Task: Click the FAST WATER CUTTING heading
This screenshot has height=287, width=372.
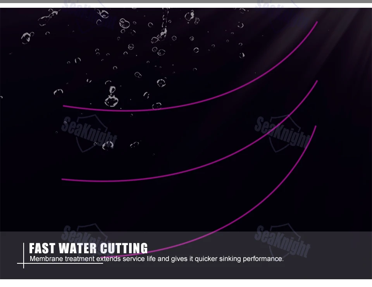Action: click(88, 248)
